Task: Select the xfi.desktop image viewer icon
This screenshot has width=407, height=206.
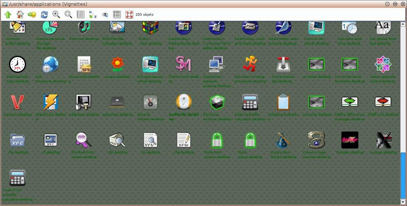Action: 50,140
